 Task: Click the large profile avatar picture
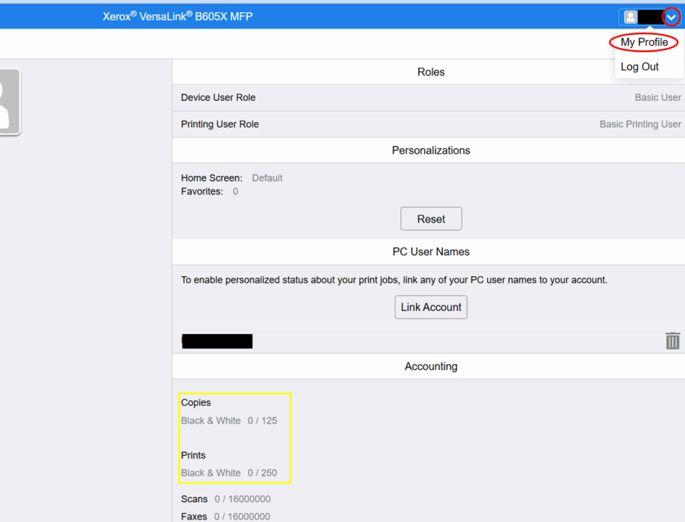pos(8,101)
